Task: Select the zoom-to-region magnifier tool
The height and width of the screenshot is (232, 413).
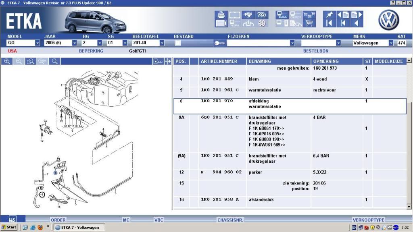Action: (x=31, y=61)
